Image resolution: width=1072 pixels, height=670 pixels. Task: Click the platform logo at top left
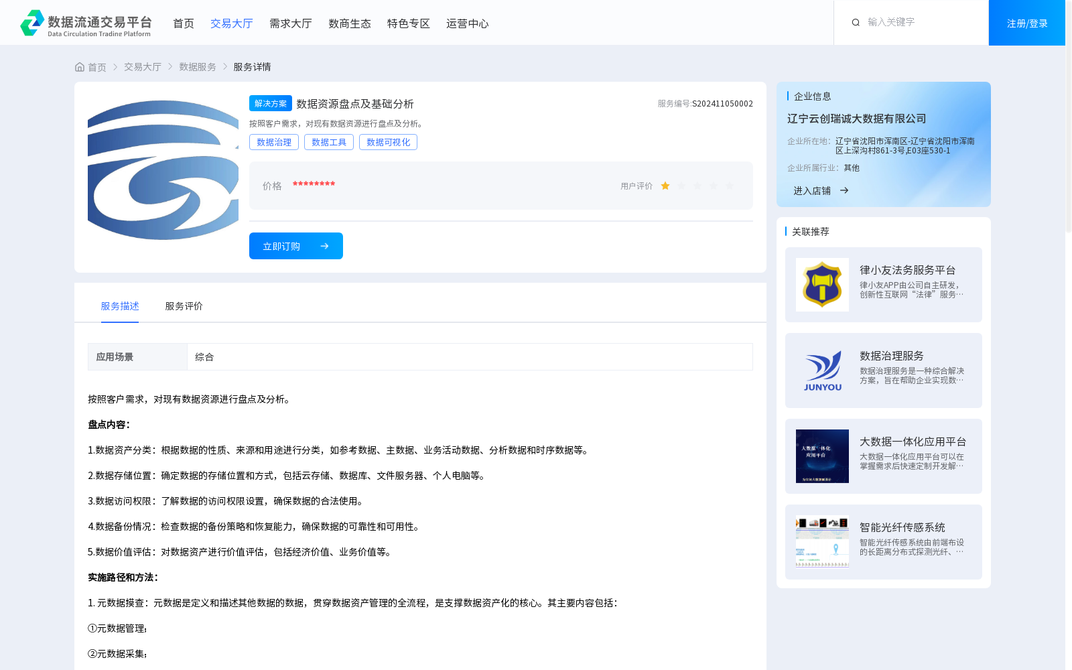[86, 23]
